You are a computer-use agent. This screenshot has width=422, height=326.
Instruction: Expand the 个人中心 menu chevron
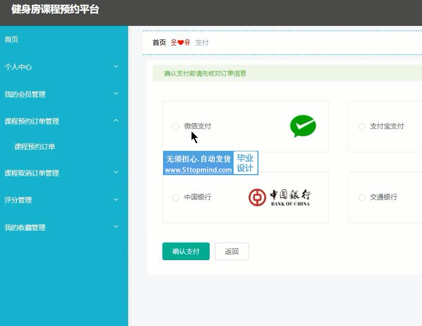tap(116, 66)
